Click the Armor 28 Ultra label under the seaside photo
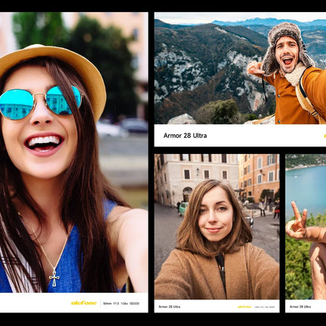The height and width of the screenshot is (326, 326). click(x=300, y=307)
